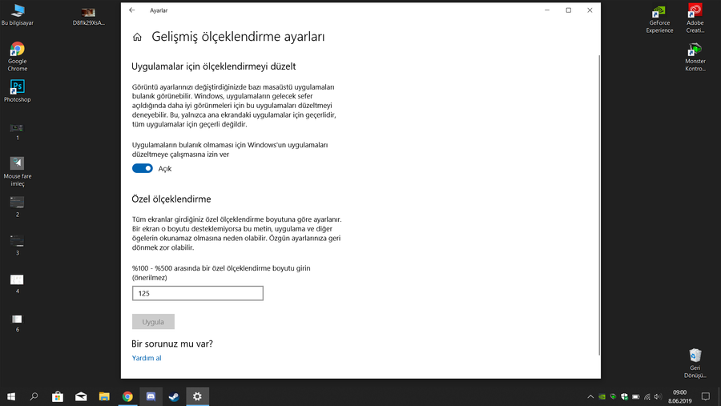This screenshot has width=721, height=406.
Task: Switch to Chrome in the taskbar
Action: pos(127,396)
